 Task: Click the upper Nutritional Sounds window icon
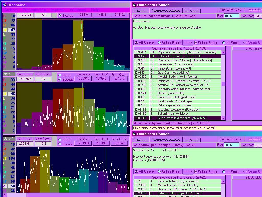click(x=134, y=5)
